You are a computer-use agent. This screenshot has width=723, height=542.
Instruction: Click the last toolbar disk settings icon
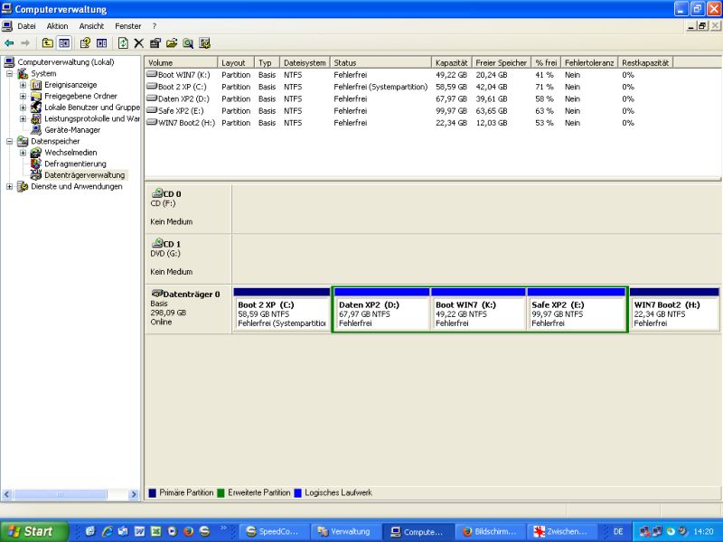205,43
